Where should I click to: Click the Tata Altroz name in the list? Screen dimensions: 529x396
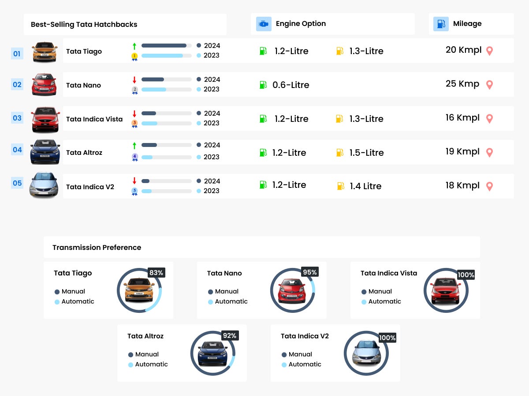[x=84, y=153]
